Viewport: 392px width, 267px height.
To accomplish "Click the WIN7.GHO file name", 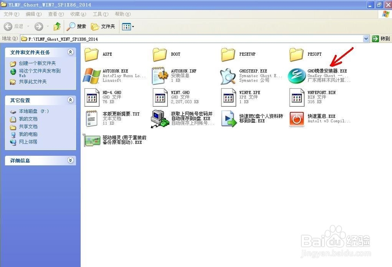I will (x=180, y=93).
